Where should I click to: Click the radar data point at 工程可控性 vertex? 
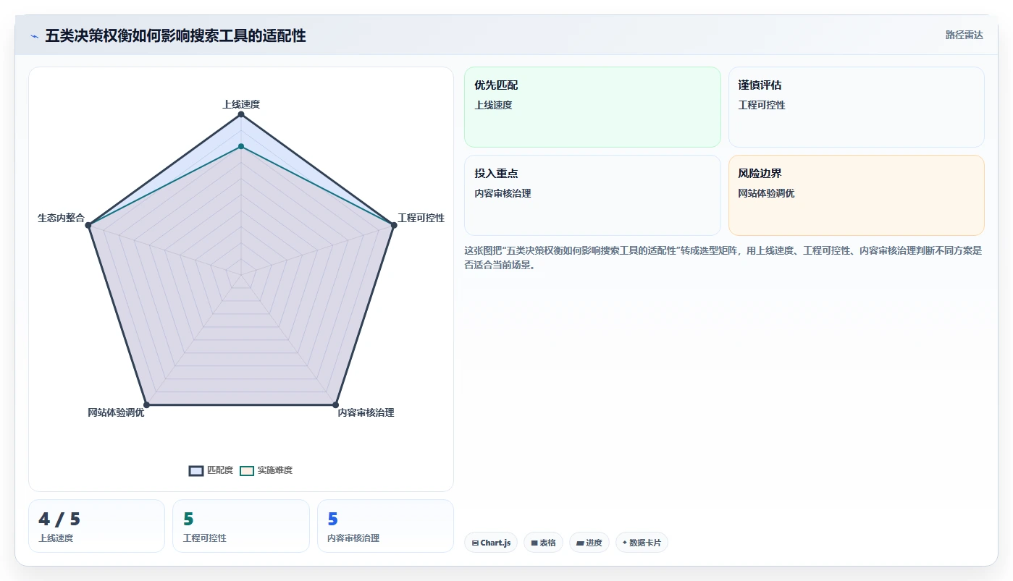click(x=394, y=226)
